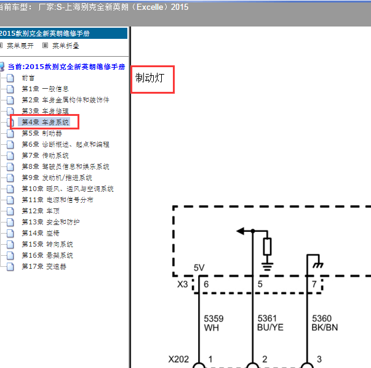Select the root node 当前:2015款别克全新英朗维修手册
This screenshot has height=368, width=371.
(66, 67)
